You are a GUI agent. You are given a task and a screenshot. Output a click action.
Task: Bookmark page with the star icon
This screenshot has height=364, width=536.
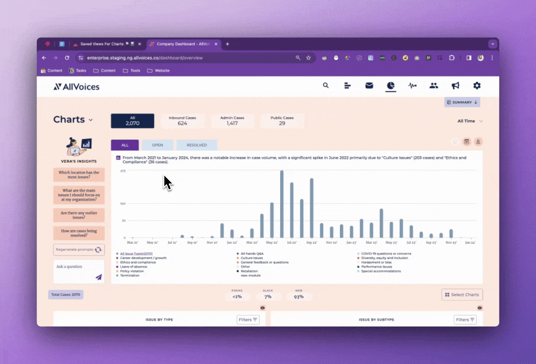(308, 58)
